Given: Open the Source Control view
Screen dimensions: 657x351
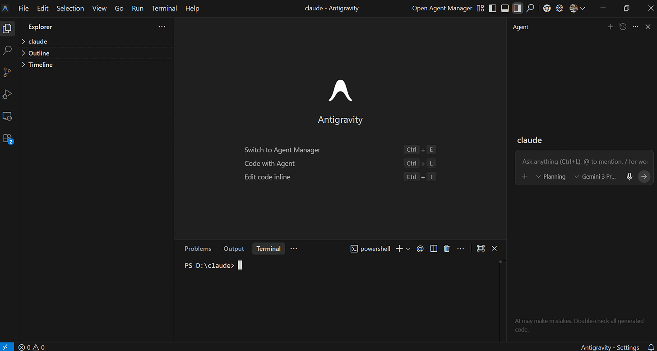Looking at the screenshot, I should pyautogui.click(x=7, y=72).
